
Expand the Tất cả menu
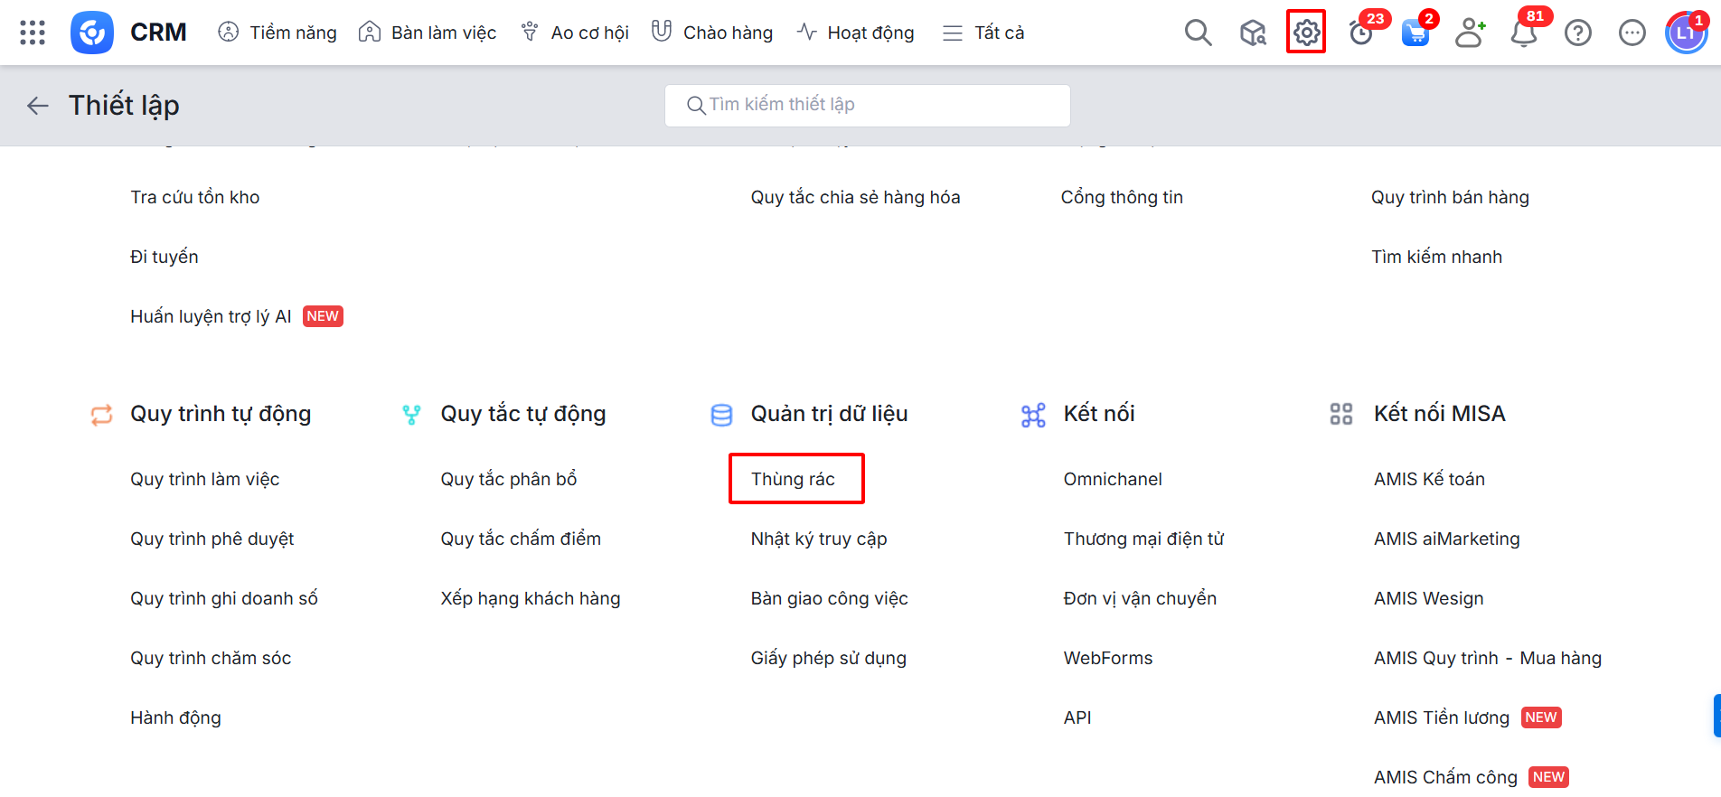[983, 33]
